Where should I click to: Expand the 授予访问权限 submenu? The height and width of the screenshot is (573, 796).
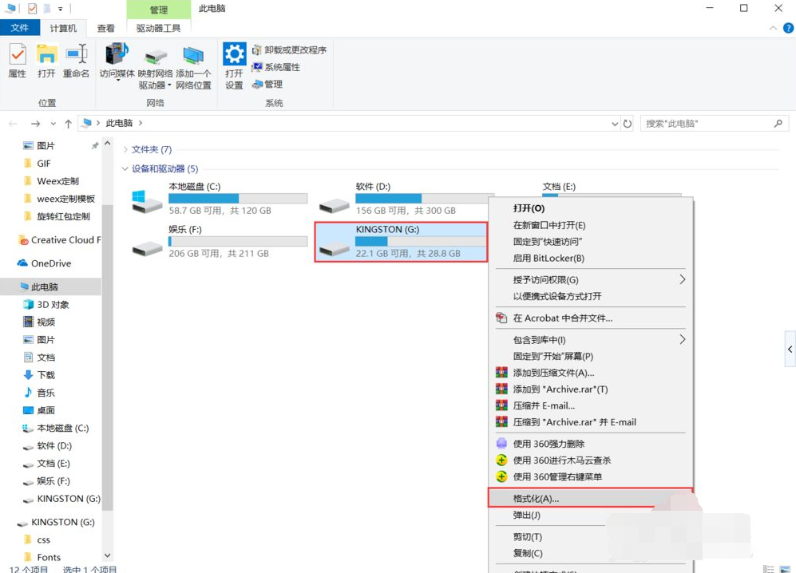[x=682, y=279]
